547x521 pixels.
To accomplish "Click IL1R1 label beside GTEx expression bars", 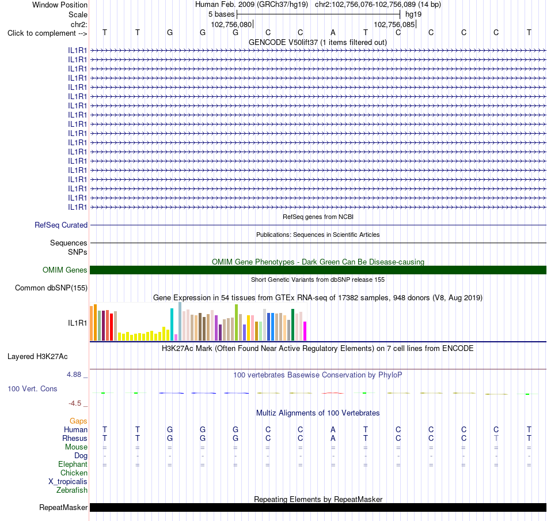I will [x=78, y=323].
